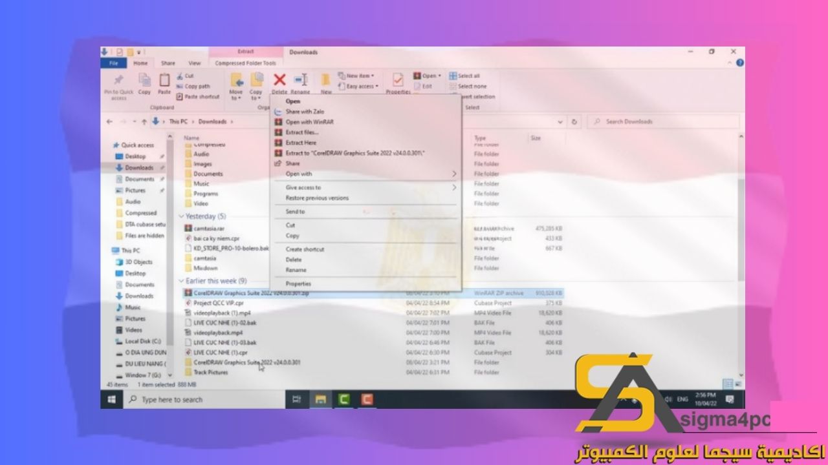Click Select none in the ribbon
This screenshot has width=828, height=465.
click(468, 86)
